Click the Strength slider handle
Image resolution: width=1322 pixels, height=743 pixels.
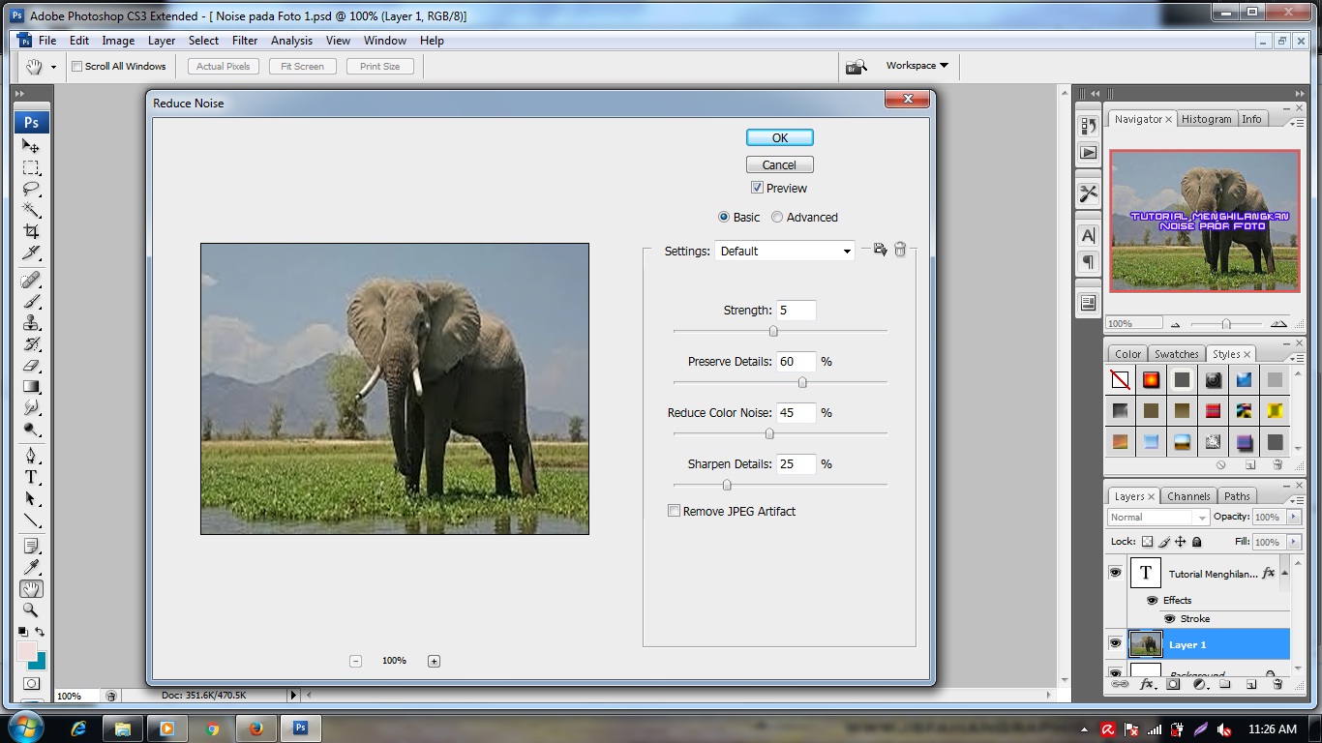pos(773,331)
